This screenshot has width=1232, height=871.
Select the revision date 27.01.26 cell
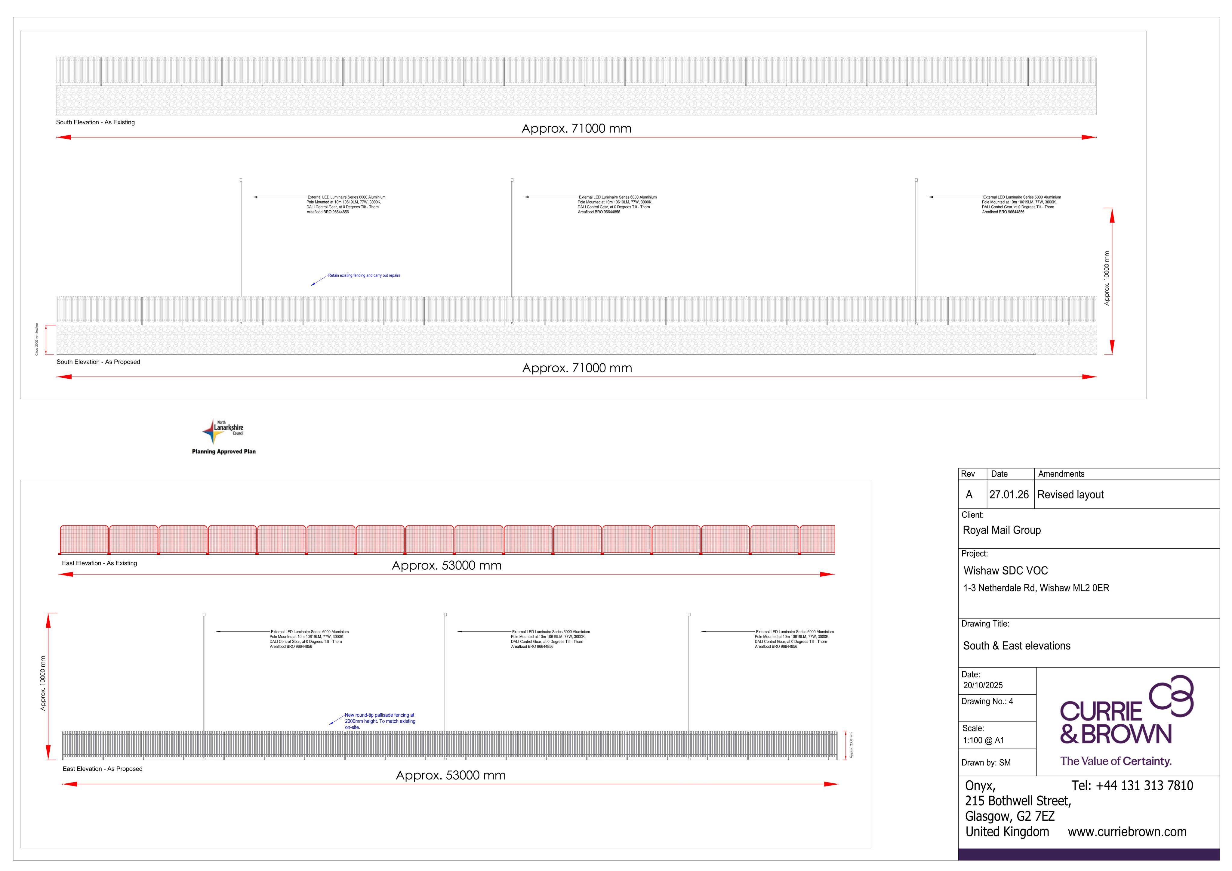pos(1009,494)
